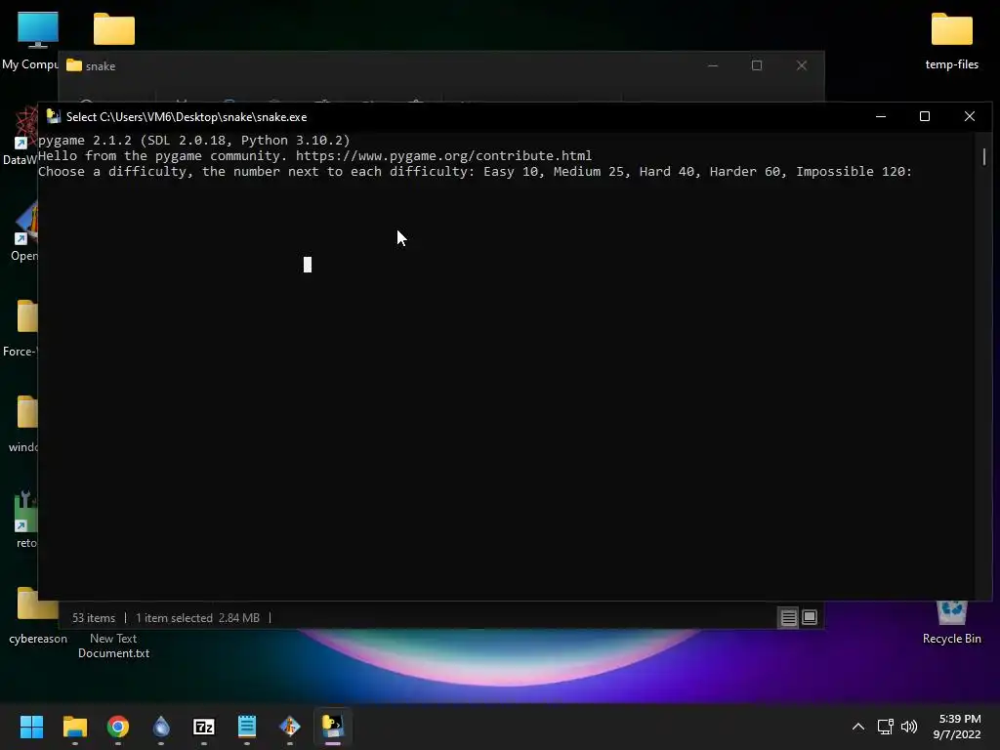Screen dimensions: 1000x750
Task: Click the '53 items' status bar text
Action: point(94,618)
